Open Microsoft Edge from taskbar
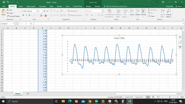 (70, 101)
